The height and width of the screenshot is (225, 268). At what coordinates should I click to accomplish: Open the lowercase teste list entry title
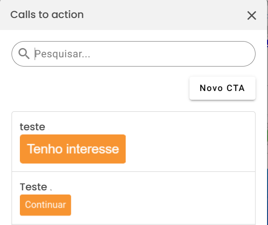tap(32, 127)
